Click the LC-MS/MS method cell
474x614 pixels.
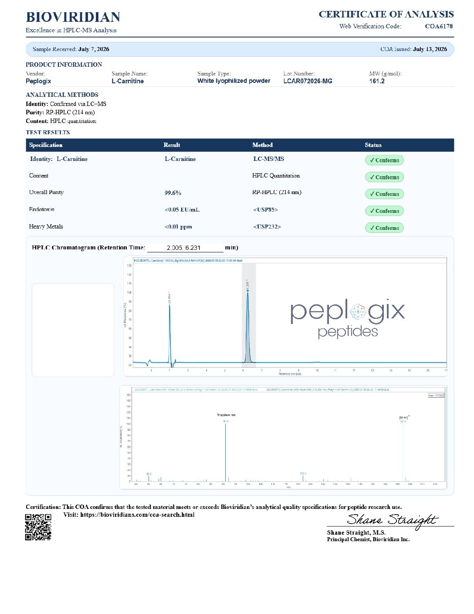click(268, 159)
